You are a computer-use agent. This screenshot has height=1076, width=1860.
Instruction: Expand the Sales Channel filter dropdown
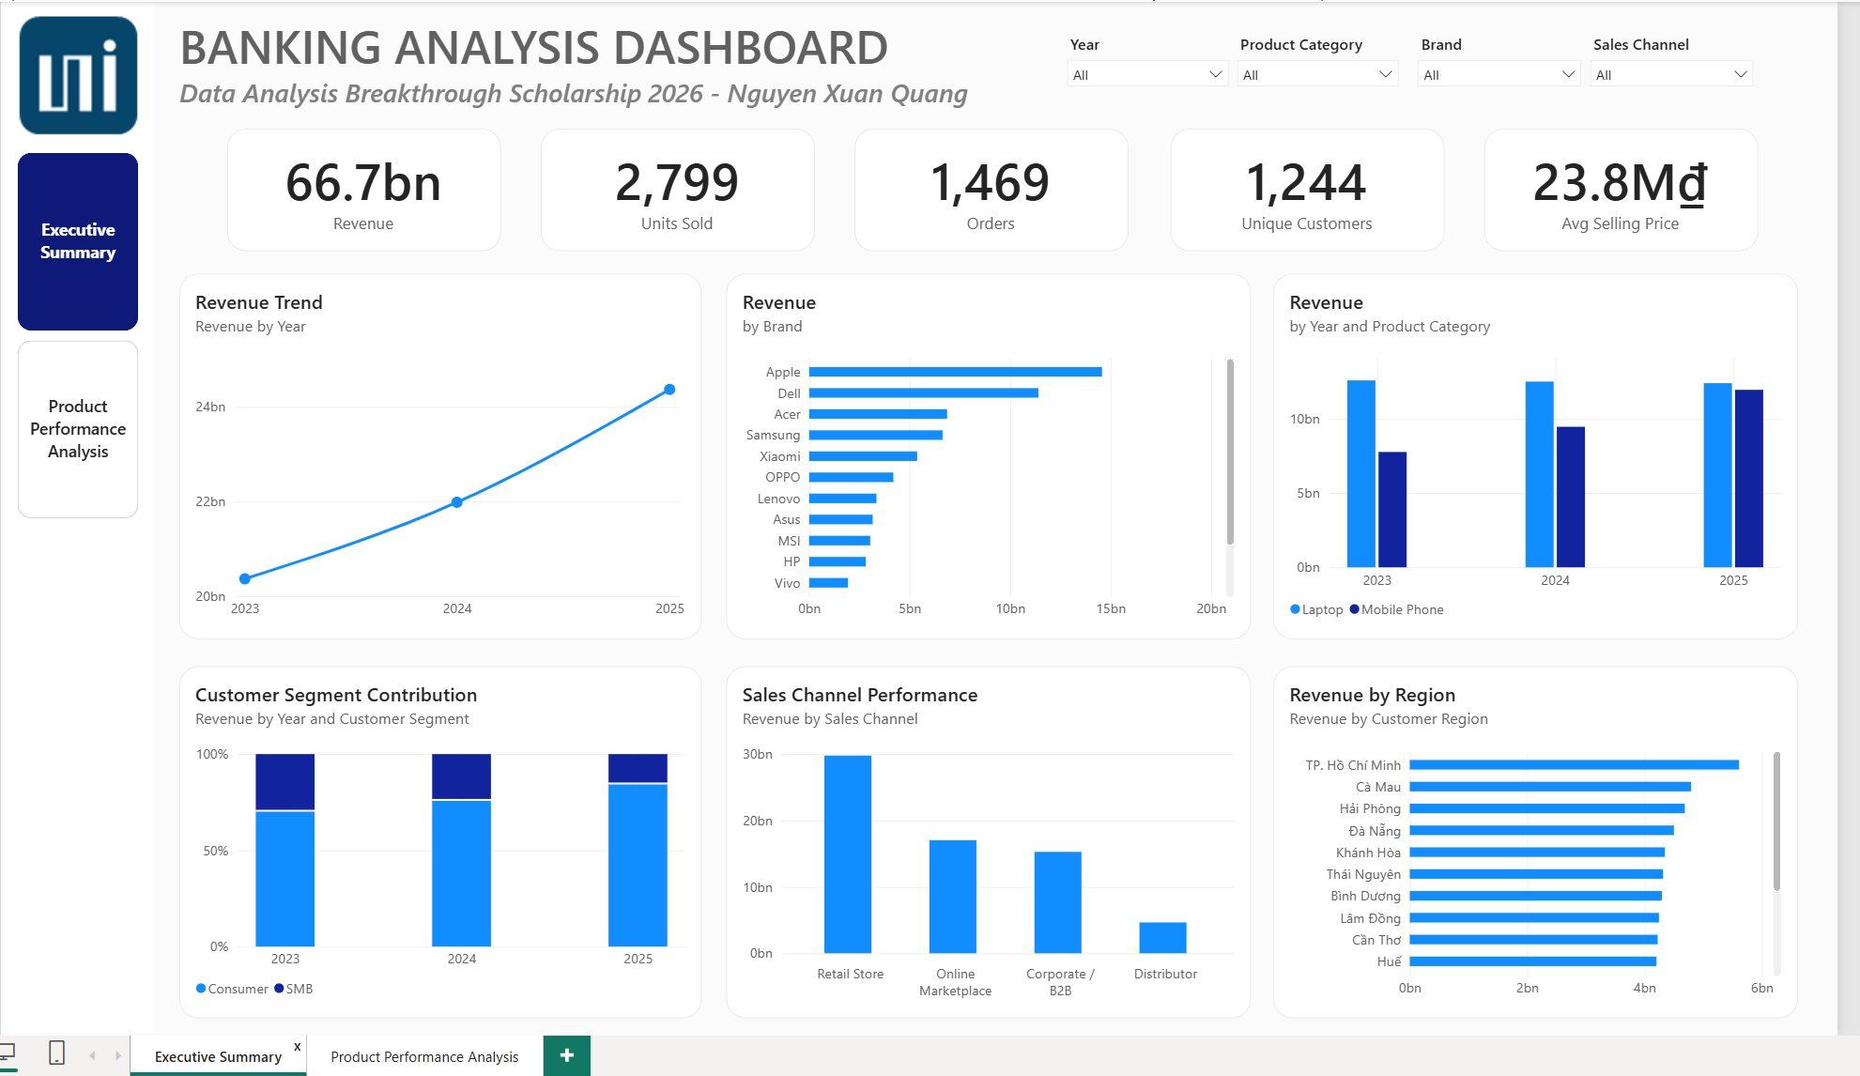point(1671,74)
